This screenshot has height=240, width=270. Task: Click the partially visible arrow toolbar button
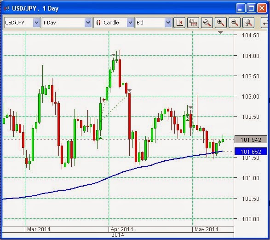click(x=264, y=23)
